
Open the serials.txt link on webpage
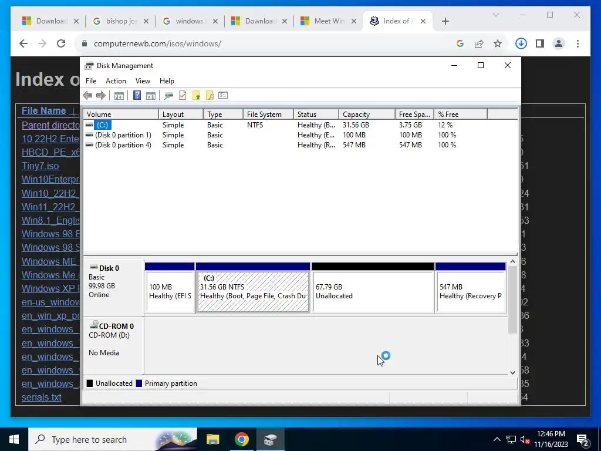coord(42,398)
